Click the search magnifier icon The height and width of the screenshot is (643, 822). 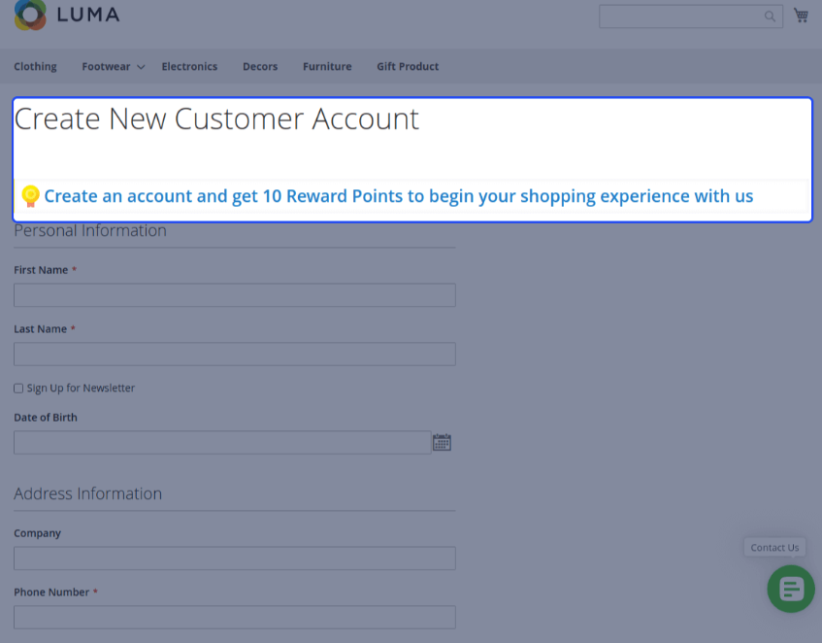[770, 17]
